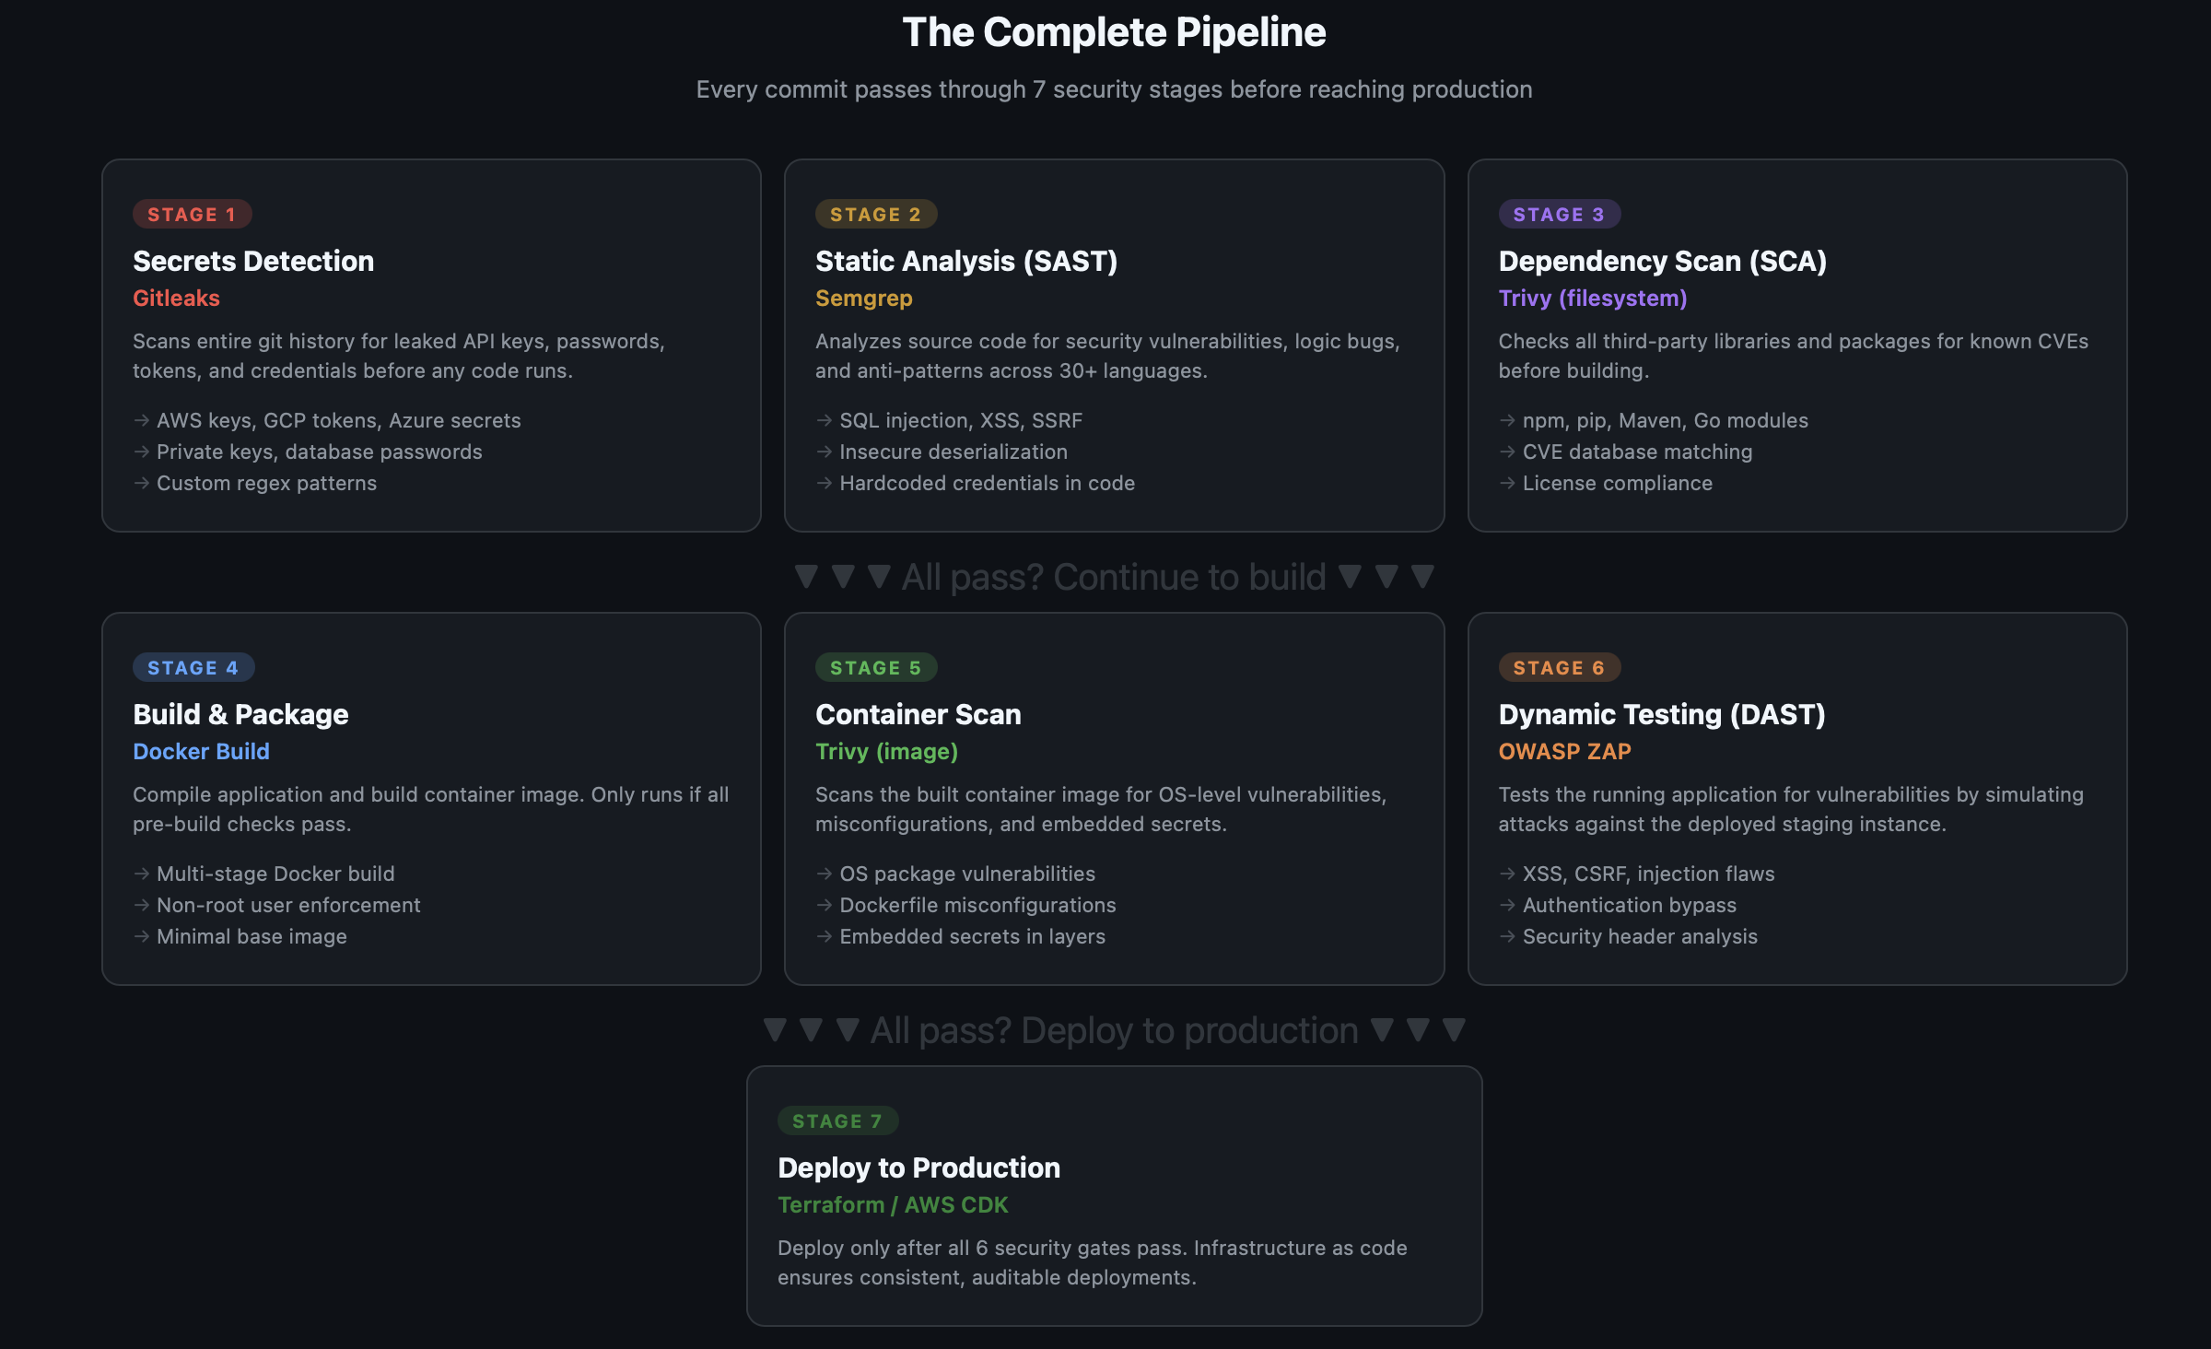Image resolution: width=2211 pixels, height=1349 pixels.
Task: Click arrow icon before 'Custom regex patterns'
Action: point(141,483)
